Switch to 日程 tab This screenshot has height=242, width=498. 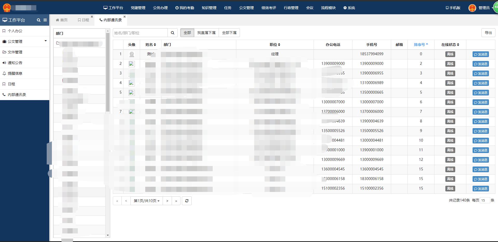pos(84,20)
